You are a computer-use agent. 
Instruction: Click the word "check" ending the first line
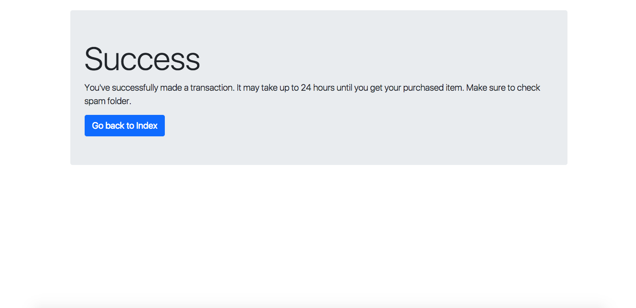[x=529, y=88]
